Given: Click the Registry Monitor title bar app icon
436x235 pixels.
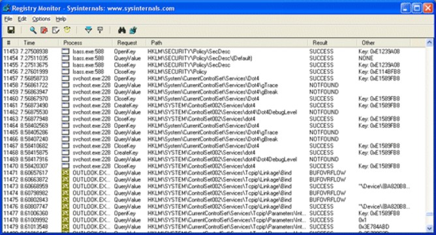Looking at the screenshot, I should 7,8.
